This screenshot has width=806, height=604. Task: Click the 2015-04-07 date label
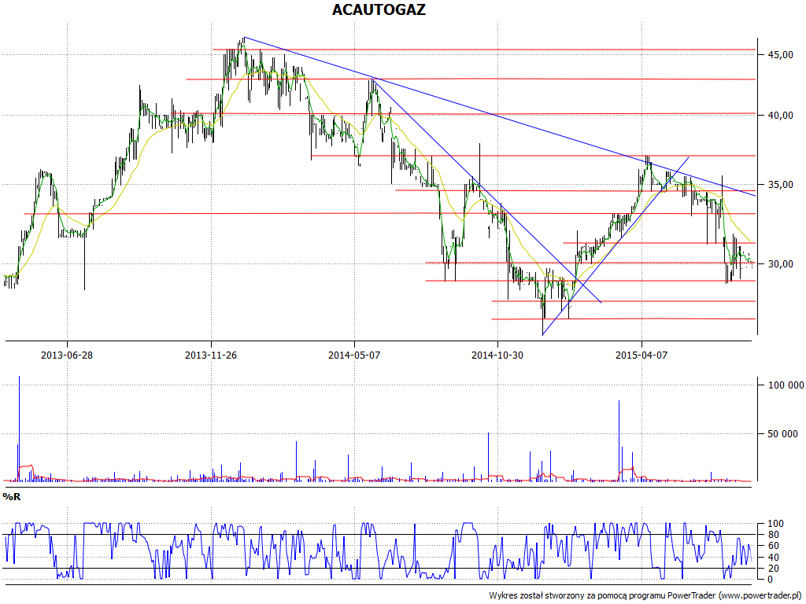coord(641,355)
